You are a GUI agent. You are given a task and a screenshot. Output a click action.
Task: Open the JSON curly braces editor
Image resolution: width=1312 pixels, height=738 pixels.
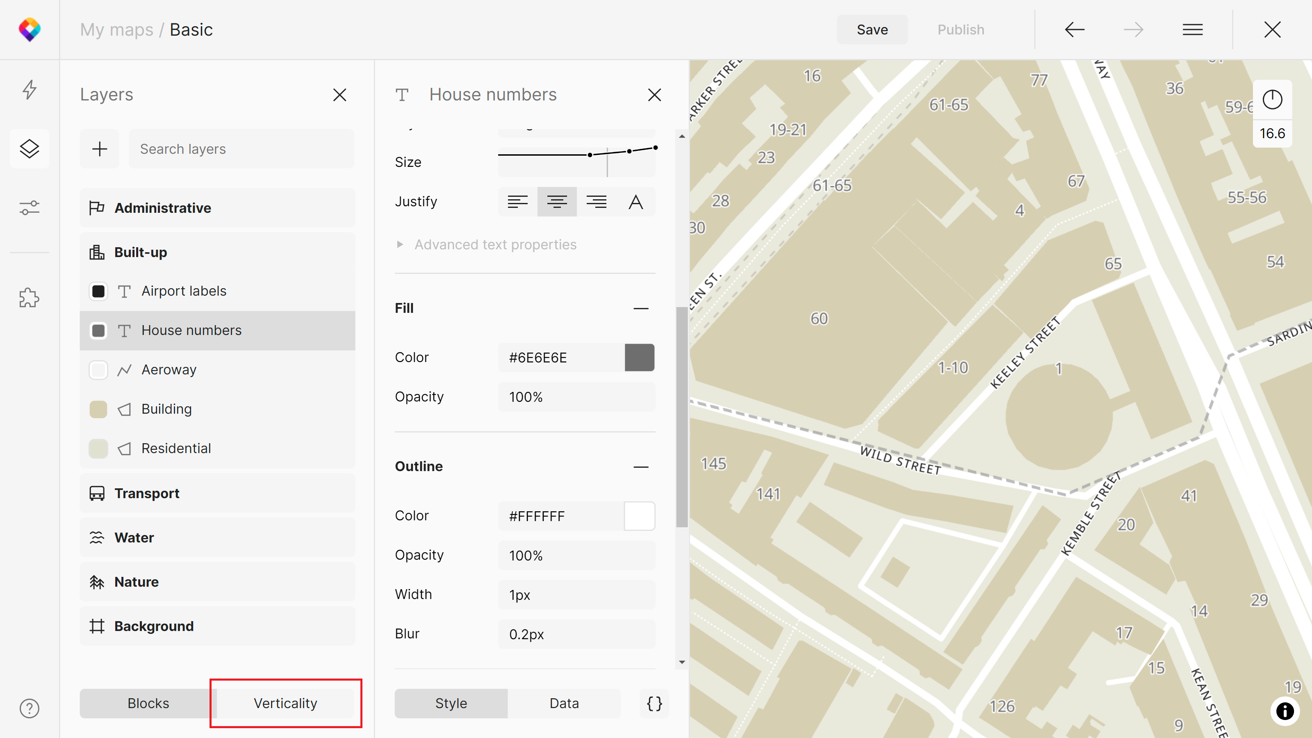654,704
